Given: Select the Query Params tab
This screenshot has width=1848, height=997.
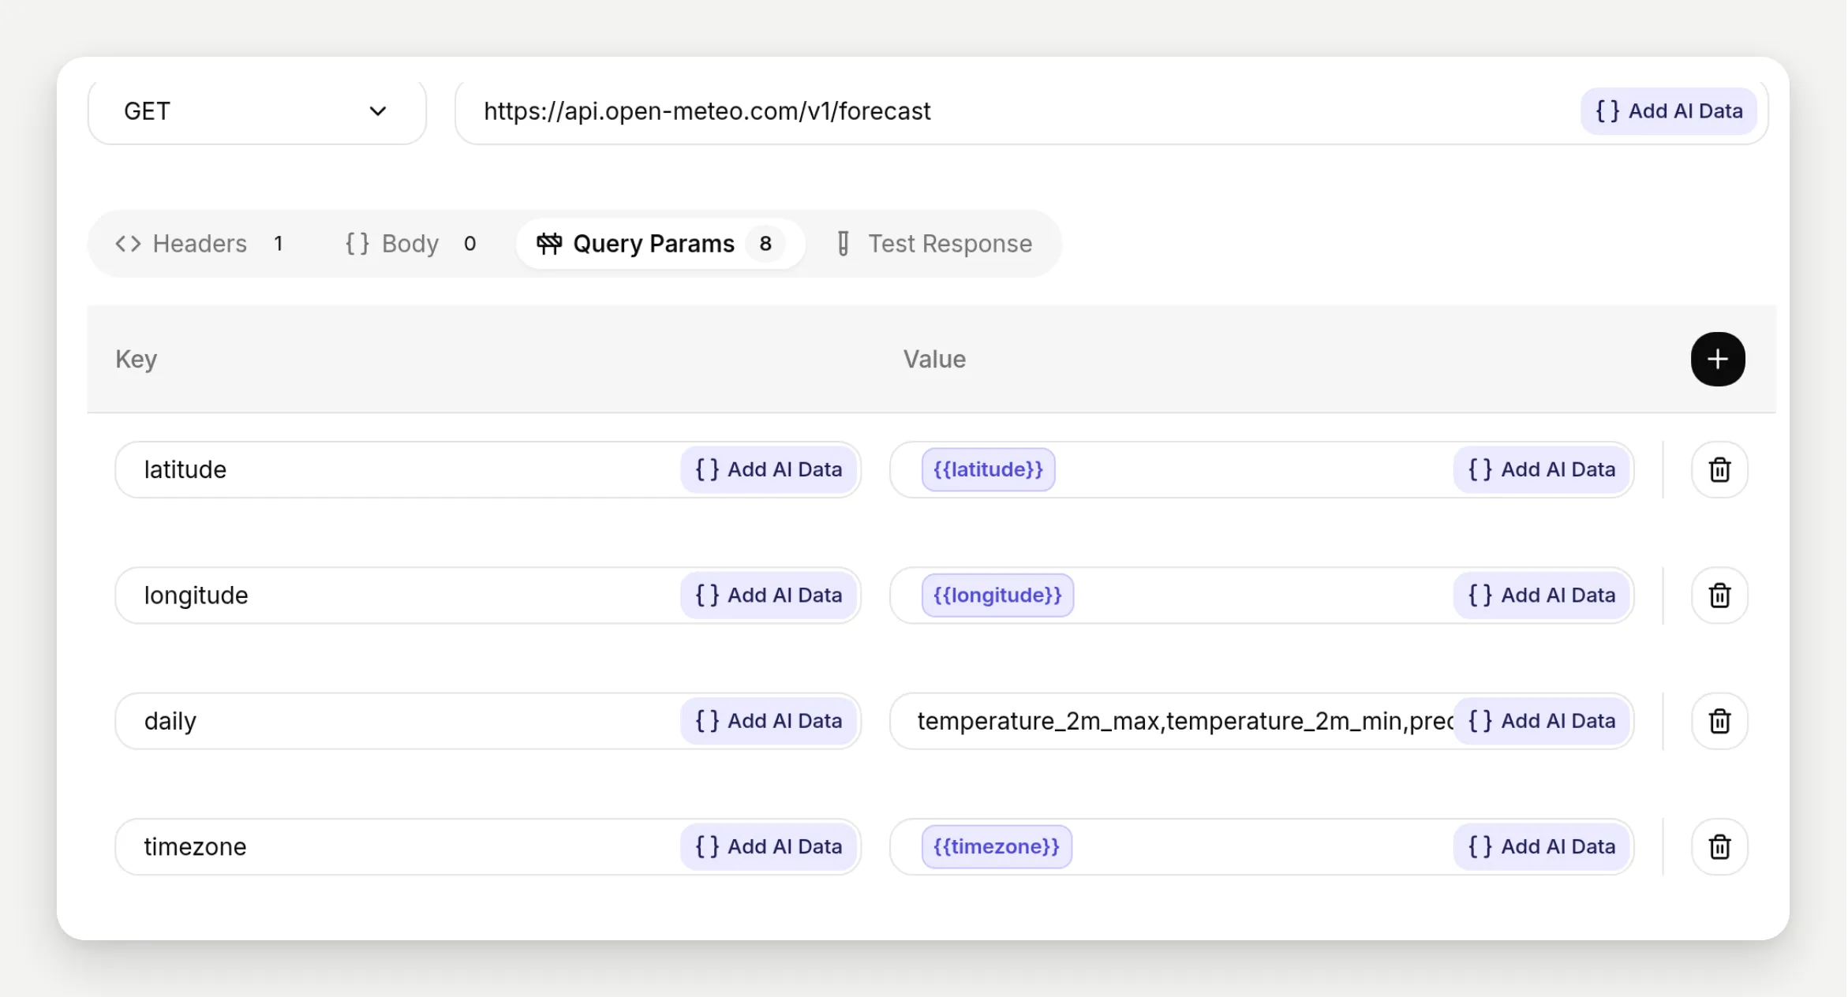Looking at the screenshot, I should (x=660, y=244).
